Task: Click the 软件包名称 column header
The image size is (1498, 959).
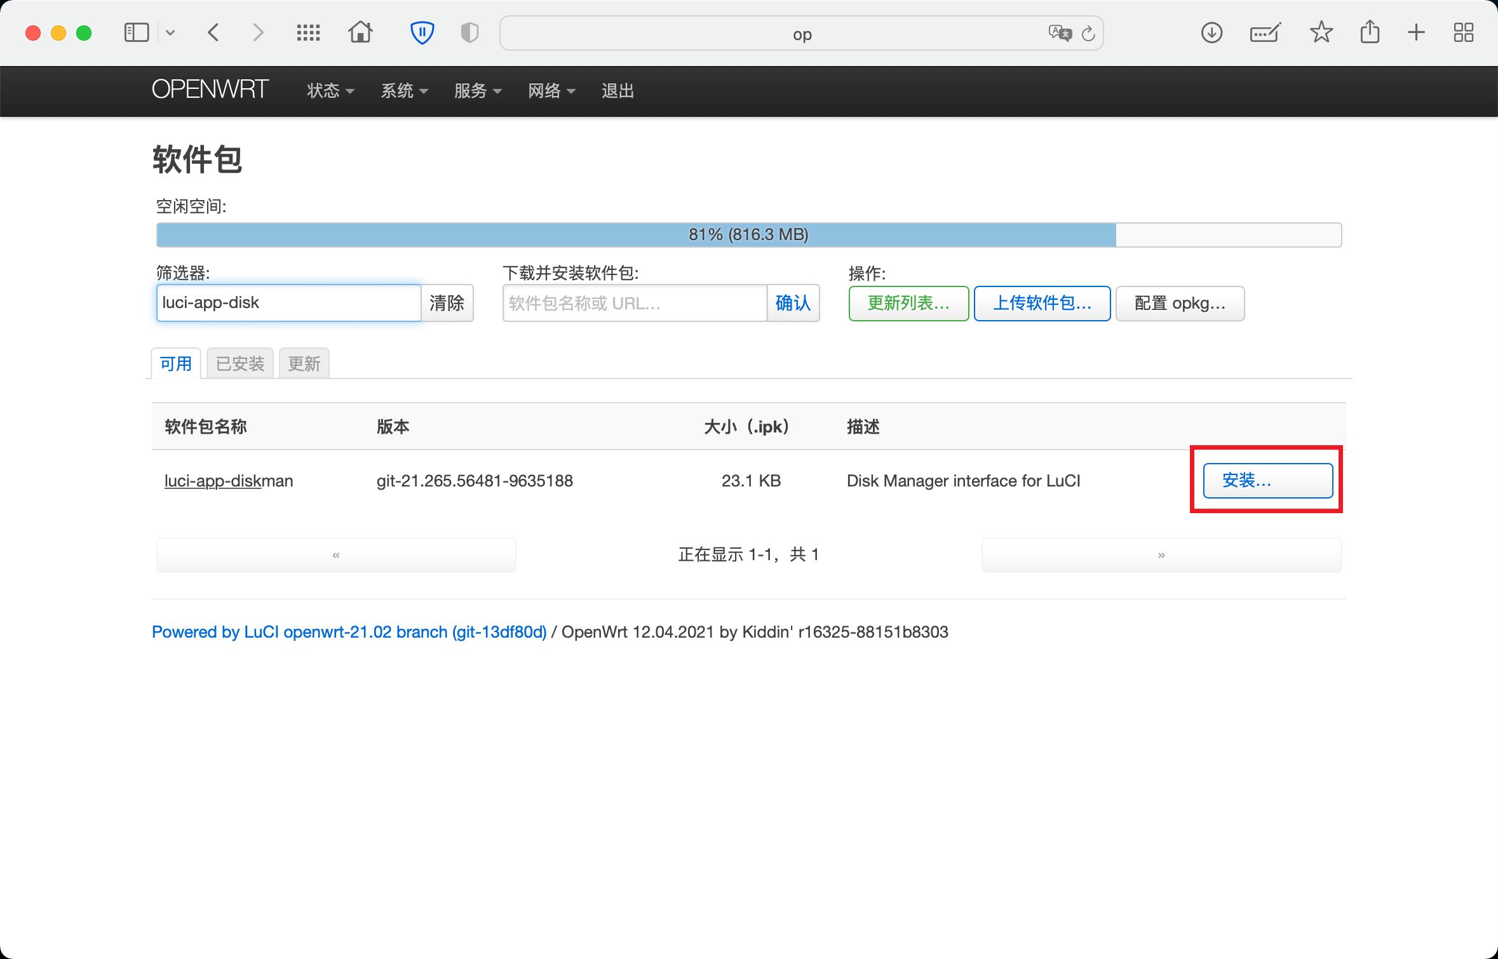Action: (206, 426)
